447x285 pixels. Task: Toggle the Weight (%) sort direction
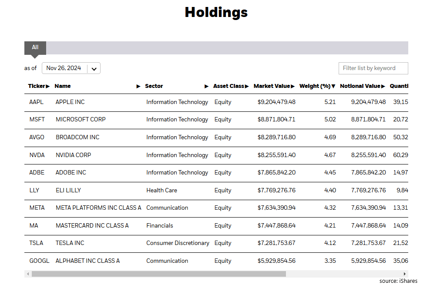333,86
